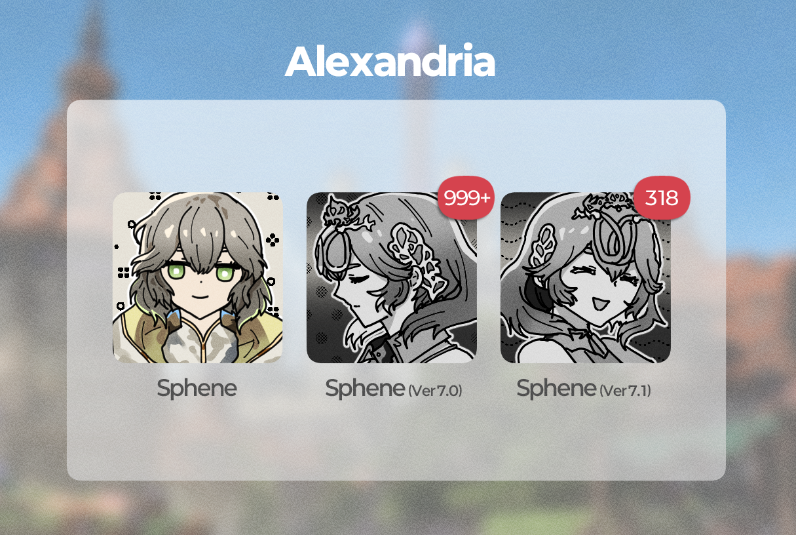The height and width of the screenshot is (535, 796).
Task: Click the Sphene label of Ver 7.0 app
Action: pos(365,388)
